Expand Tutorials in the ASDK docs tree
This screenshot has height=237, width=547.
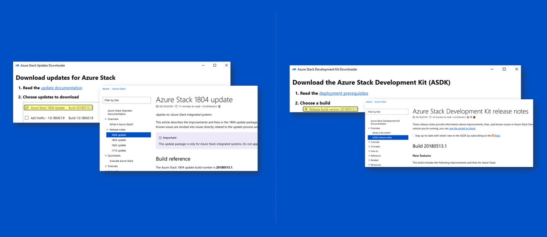[369, 142]
